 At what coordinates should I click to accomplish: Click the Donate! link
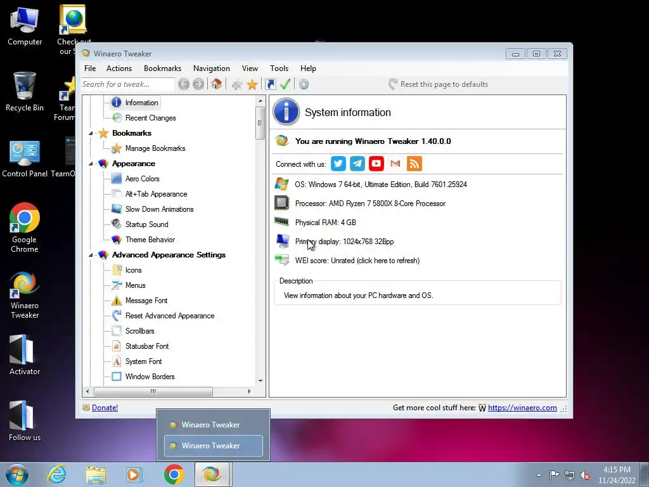coord(105,408)
